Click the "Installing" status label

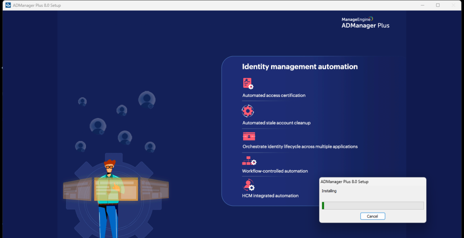click(329, 191)
